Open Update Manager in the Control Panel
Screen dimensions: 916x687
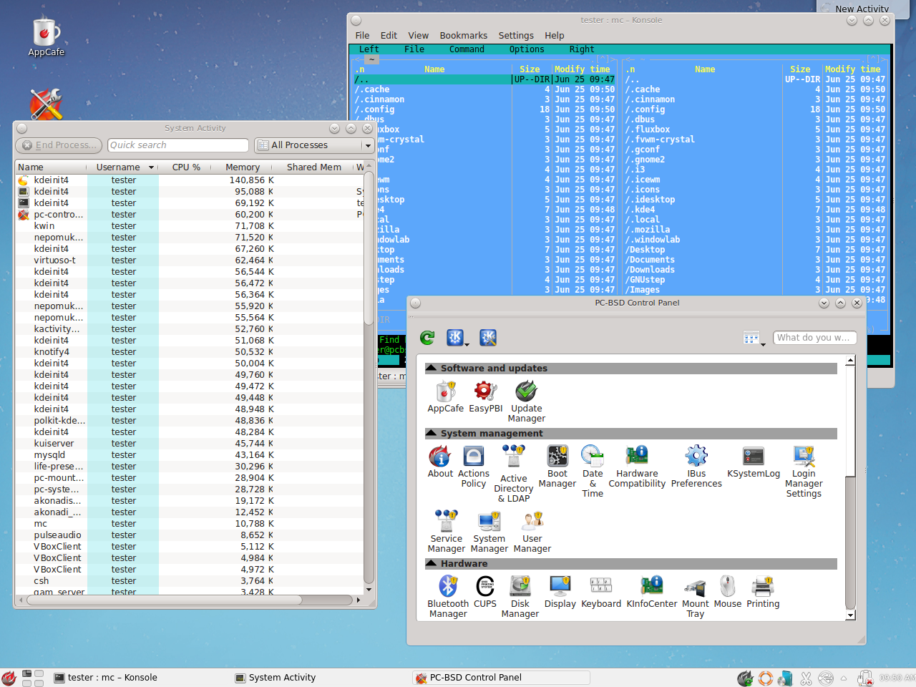coord(526,401)
